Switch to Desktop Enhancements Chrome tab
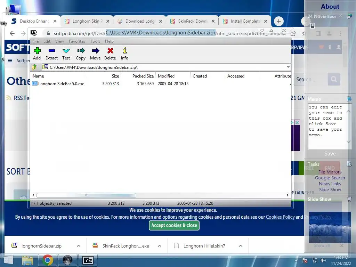This screenshot has height=267, width=356. [x=34, y=21]
